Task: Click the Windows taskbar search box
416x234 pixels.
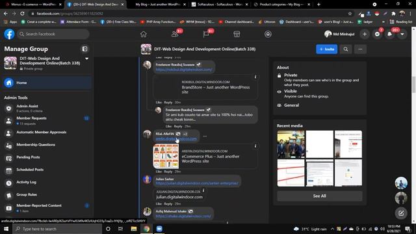Action: pos(57,229)
